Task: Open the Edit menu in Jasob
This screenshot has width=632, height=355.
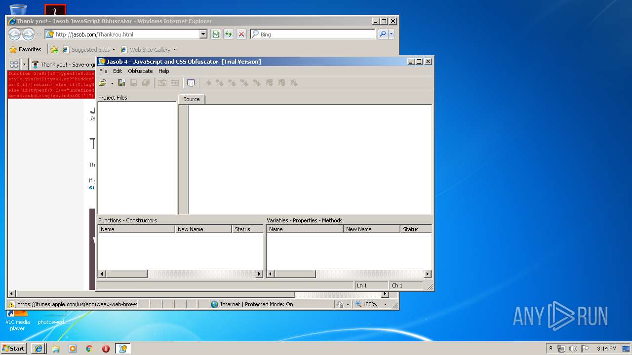Action: click(118, 71)
